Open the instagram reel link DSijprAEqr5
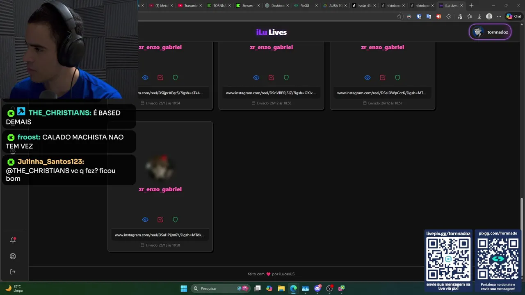 pos(170,93)
